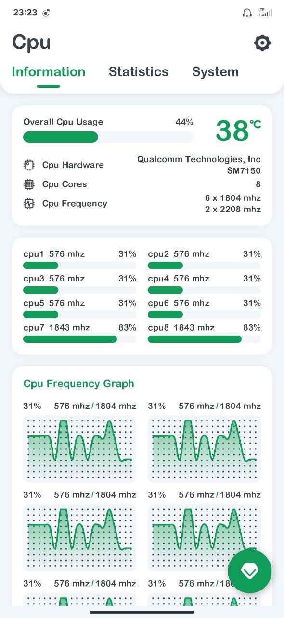Tap the cpu7 usage bar
Image resolution: width=284 pixels, height=618 pixels.
(80, 339)
